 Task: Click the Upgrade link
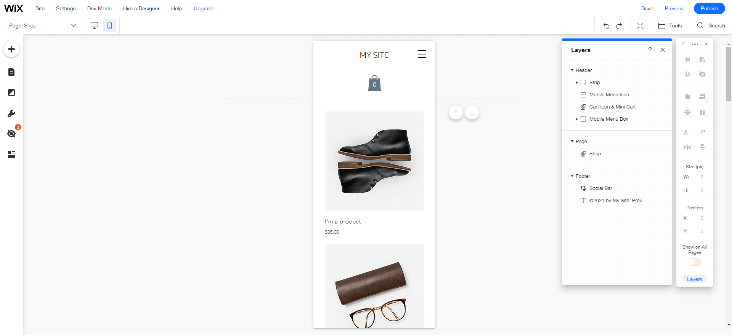(204, 8)
